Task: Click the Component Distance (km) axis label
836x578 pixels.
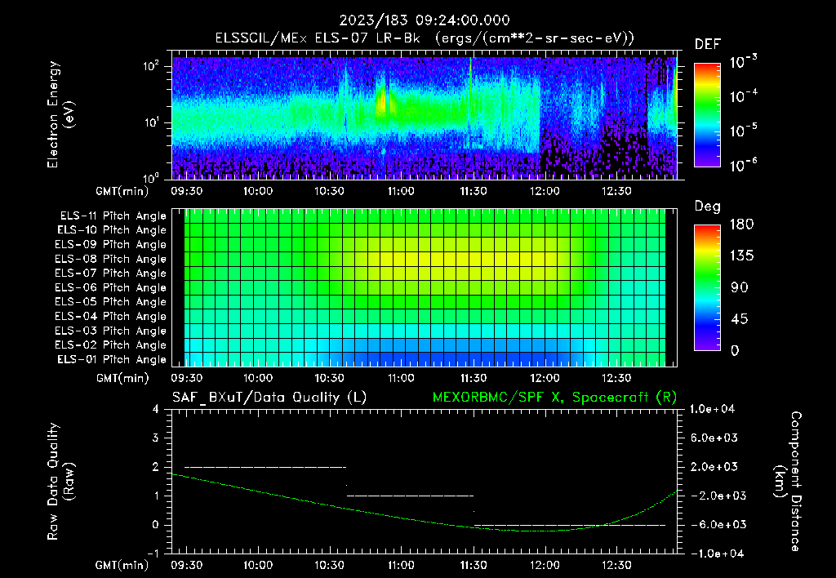Action: (x=788, y=482)
